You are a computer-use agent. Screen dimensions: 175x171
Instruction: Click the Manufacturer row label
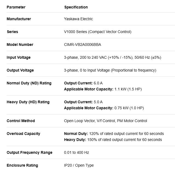(19, 19)
